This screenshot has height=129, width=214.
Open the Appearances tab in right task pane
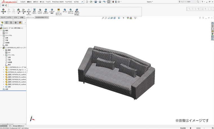(x=213, y=34)
